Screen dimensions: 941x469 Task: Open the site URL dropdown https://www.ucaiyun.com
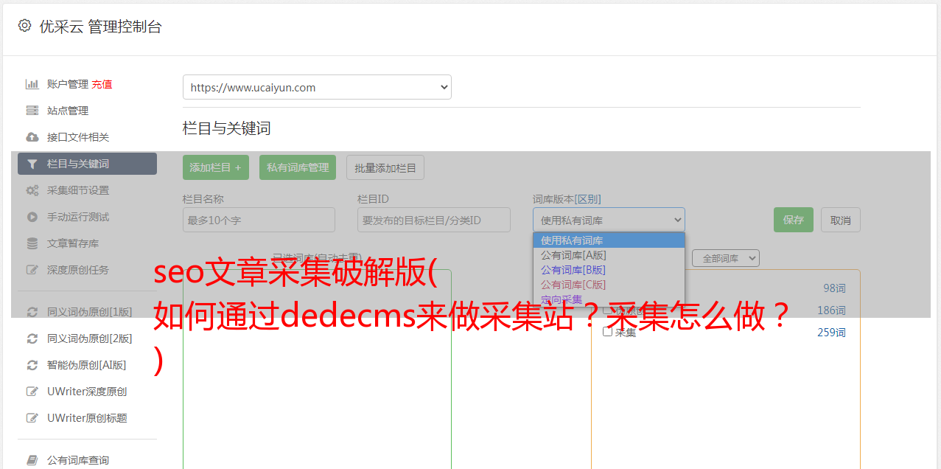pos(317,87)
